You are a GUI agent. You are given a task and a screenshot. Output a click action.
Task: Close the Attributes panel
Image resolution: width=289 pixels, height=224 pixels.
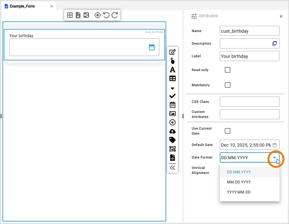[x=281, y=16]
